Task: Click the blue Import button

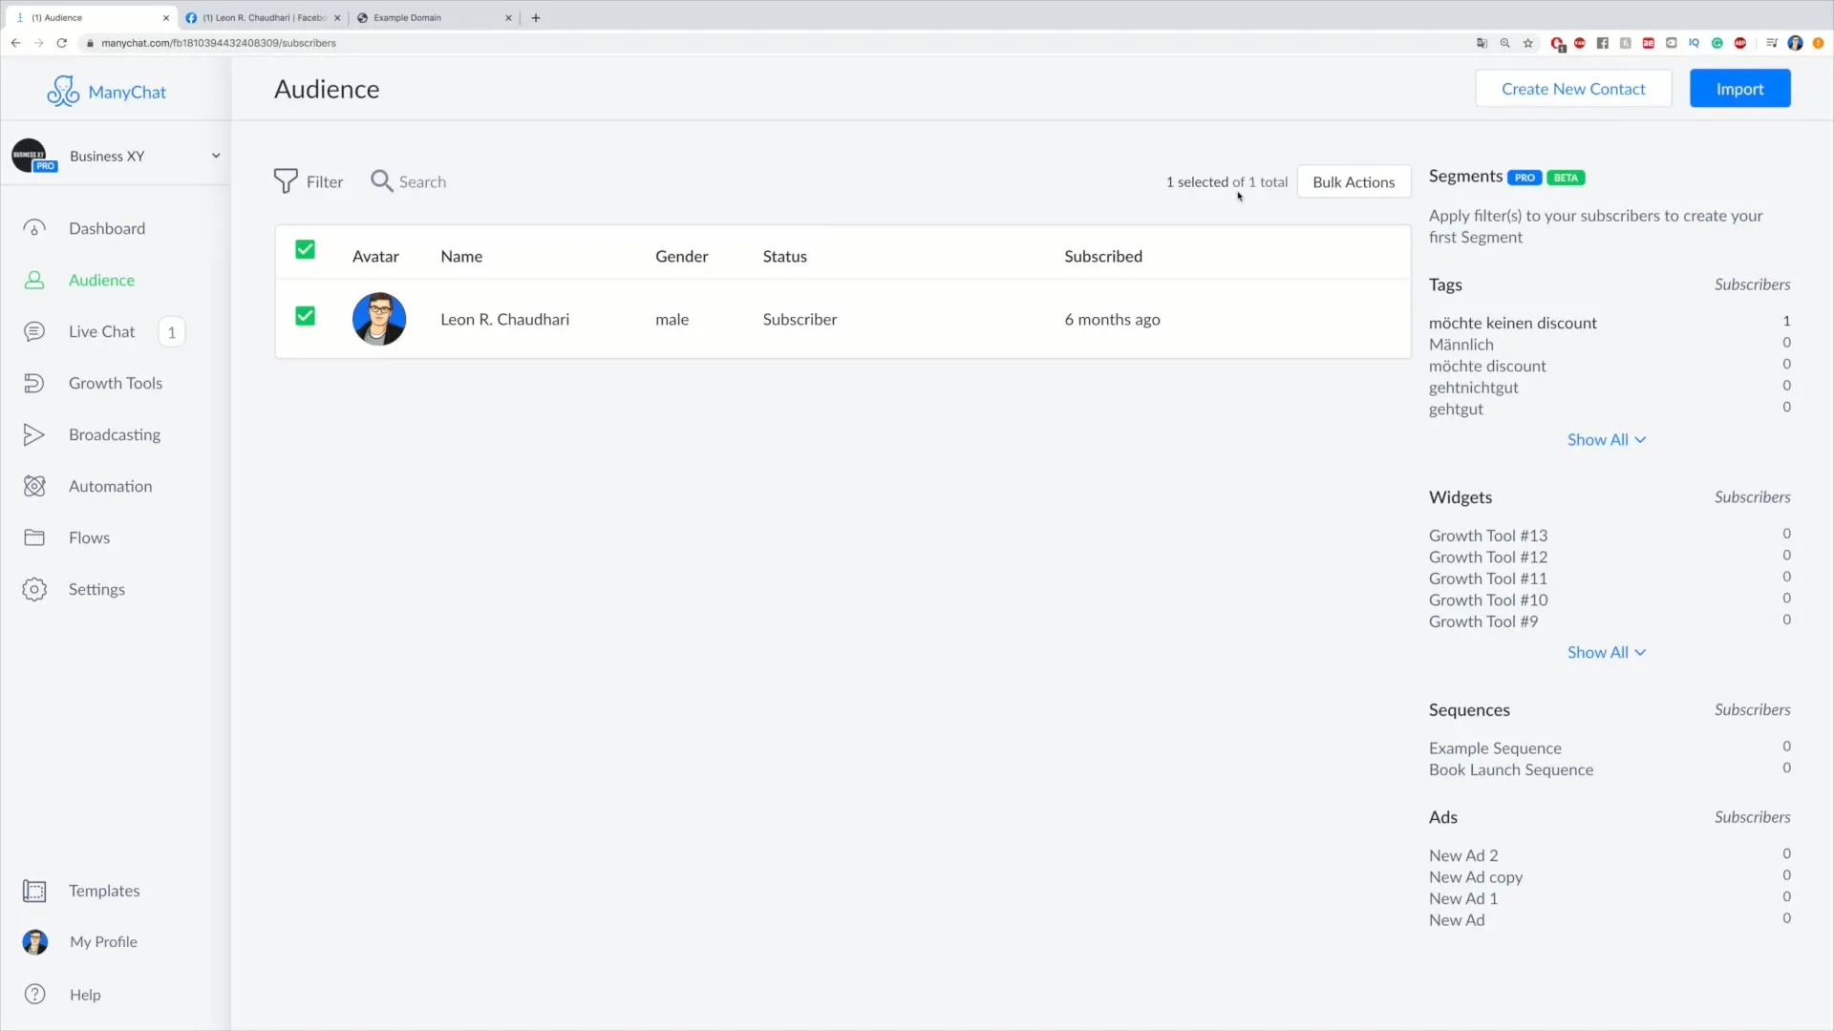Action: (x=1739, y=89)
